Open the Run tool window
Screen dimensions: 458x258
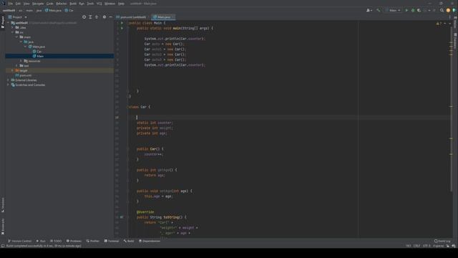(41, 241)
